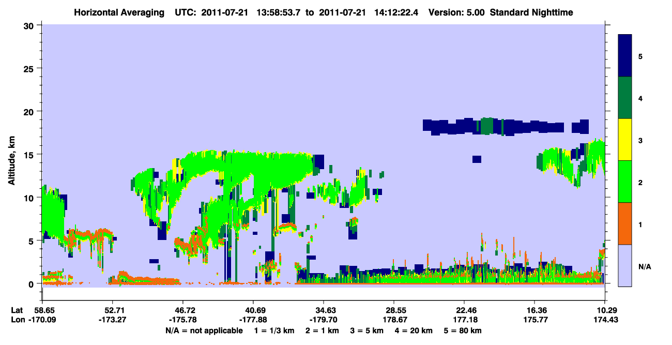Click 'Standard Nighttime' in the title
672x345 pixels.
[x=532, y=12]
